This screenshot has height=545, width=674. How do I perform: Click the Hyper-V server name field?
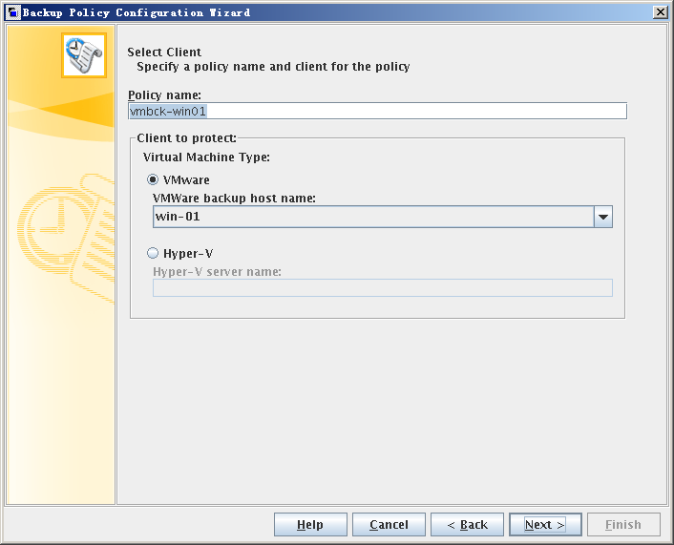point(383,287)
